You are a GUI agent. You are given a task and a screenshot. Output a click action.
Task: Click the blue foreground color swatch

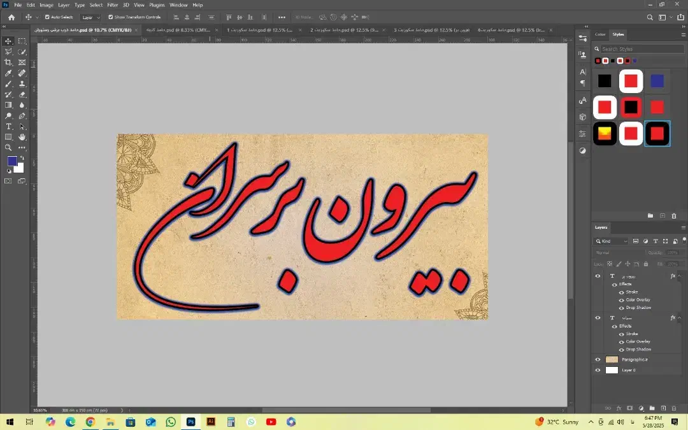click(12, 161)
